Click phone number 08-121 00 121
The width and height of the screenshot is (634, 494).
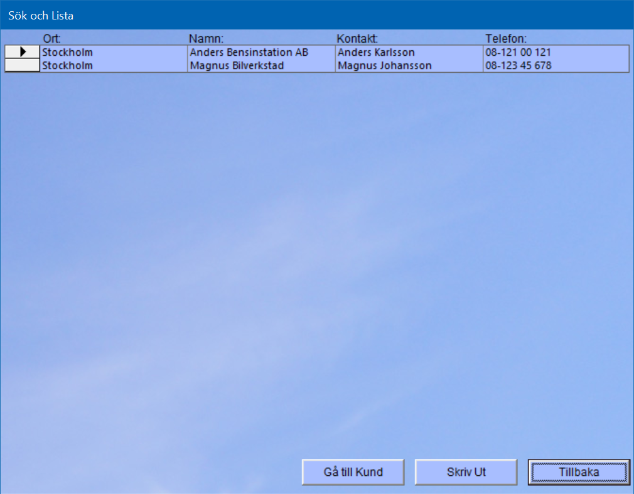point(556,52)
